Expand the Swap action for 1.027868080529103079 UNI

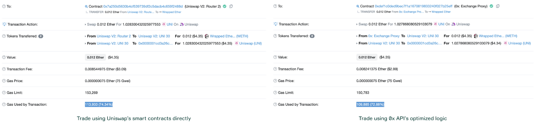pyautogui.click(x=357, y=24)
